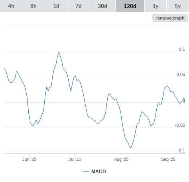Switch chart to 1y range
The height and width of the screenshot is (182, 189).
tap(156, 6)
